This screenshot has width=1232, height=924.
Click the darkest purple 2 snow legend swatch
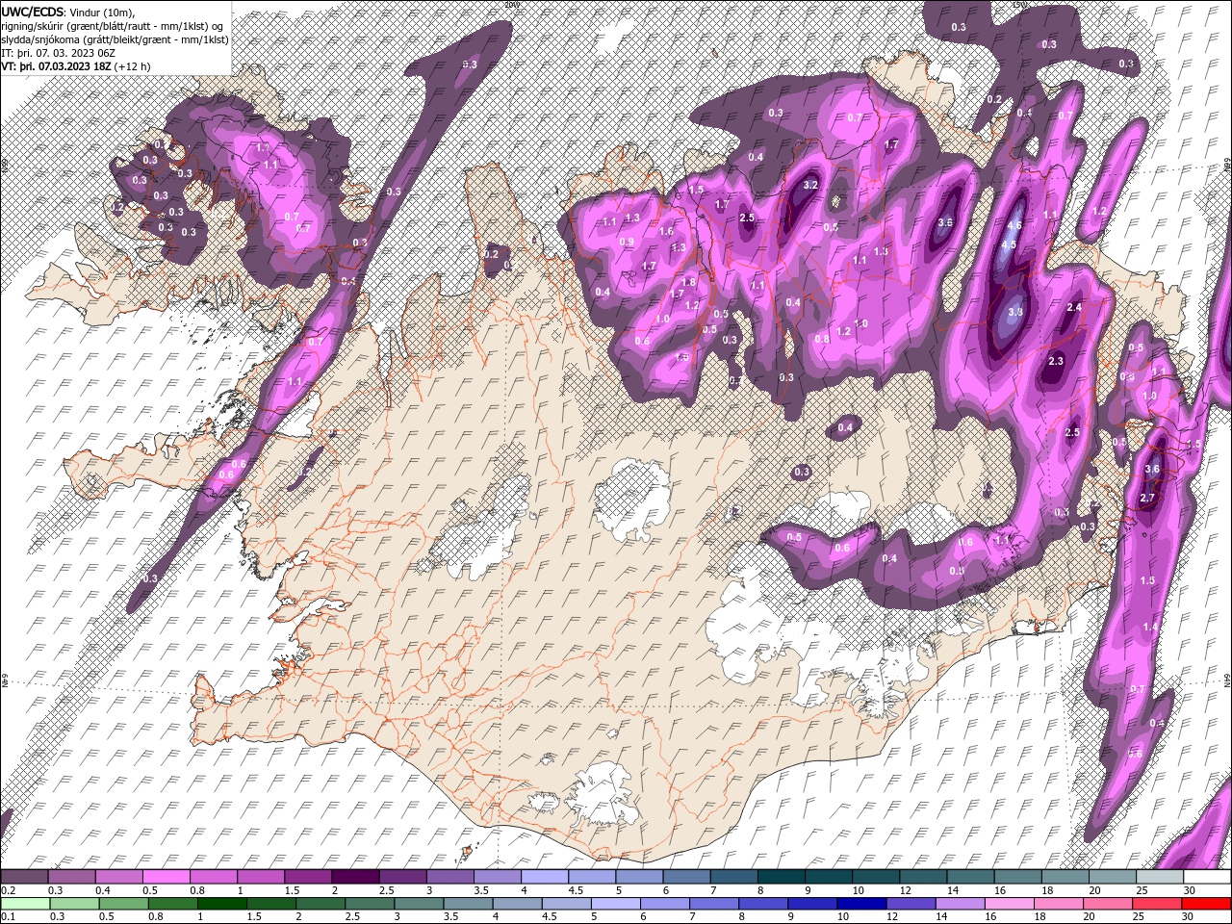pyautogui.click(x=355, y=877)
